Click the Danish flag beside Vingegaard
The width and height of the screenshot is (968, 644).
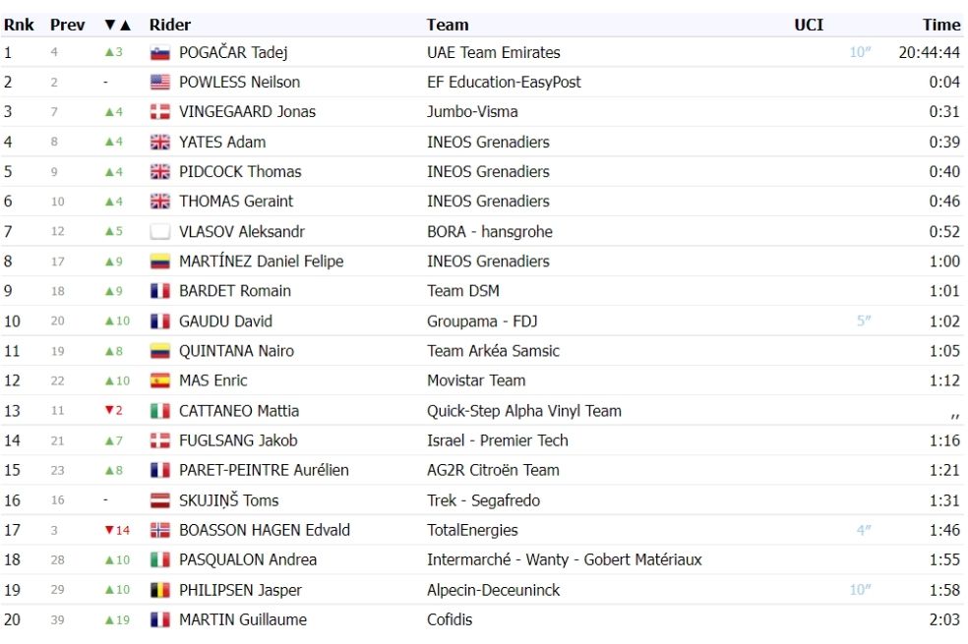pos(160,112)
